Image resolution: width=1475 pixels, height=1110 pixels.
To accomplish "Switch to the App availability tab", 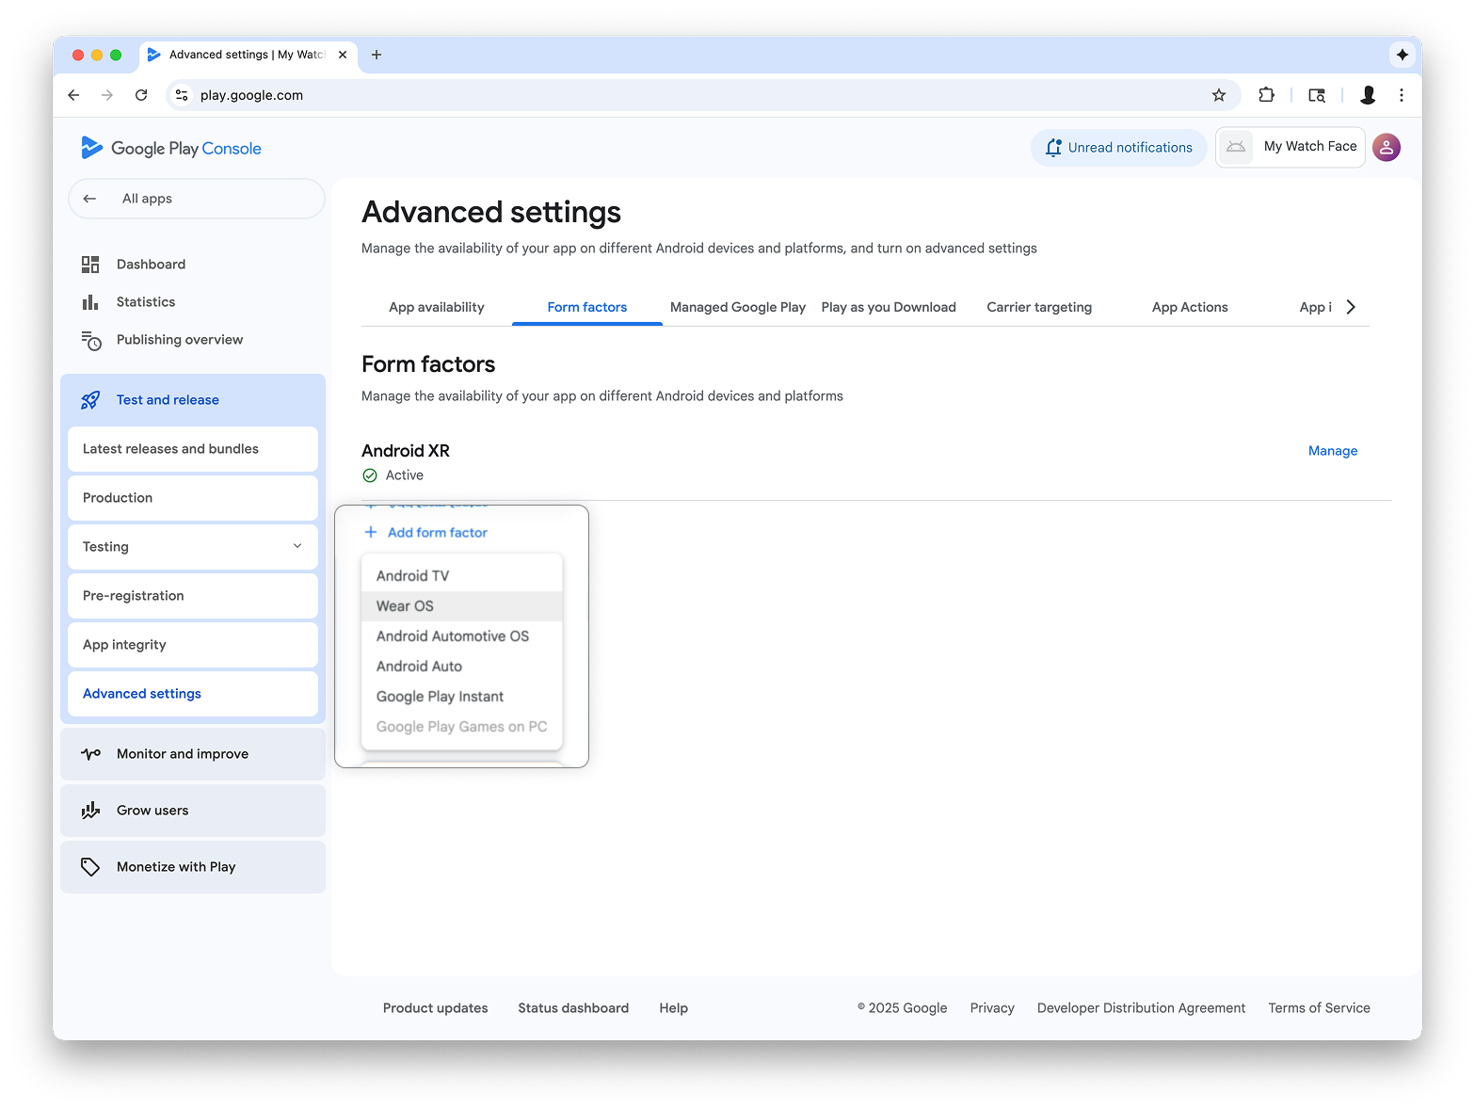I will click(436, 307).
